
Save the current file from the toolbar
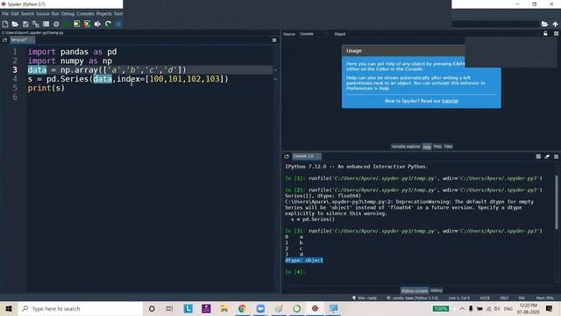25,24
